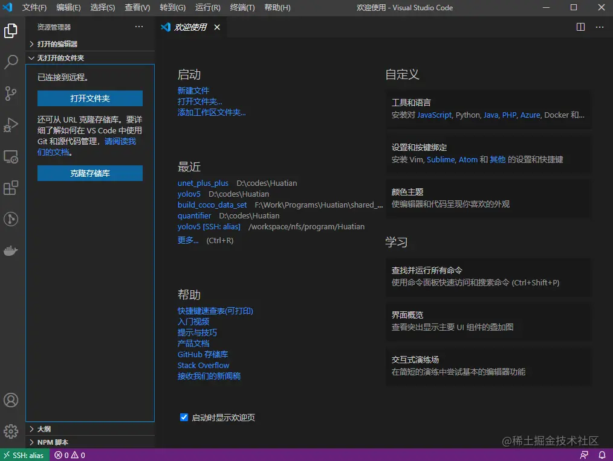The width and height of the screenshot is (613, 461).
Task: Open editor more actions ellipsis
Action: click(x=600, y=27)
